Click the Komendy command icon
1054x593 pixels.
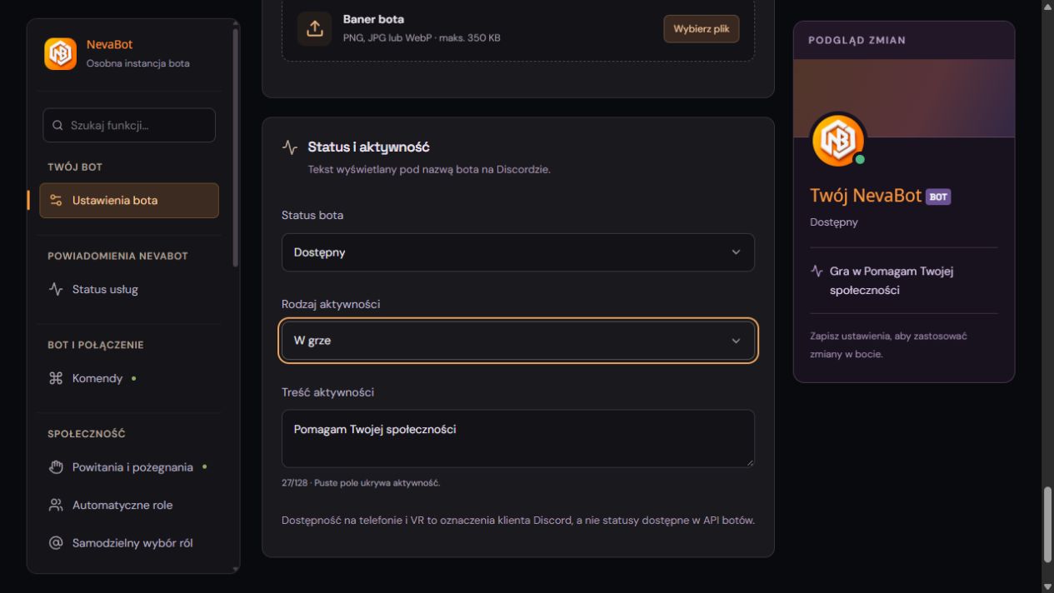(x=56, y=378)
